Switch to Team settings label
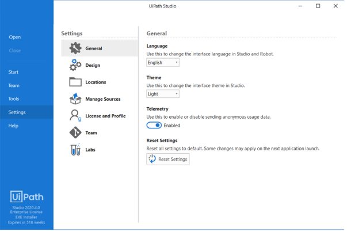Image resolution: width=347 pixels, height=231 pixels. 91,132
